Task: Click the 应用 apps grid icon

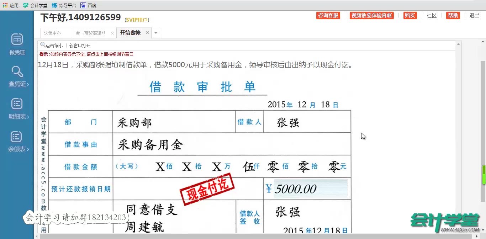Action: click(5, 5)
